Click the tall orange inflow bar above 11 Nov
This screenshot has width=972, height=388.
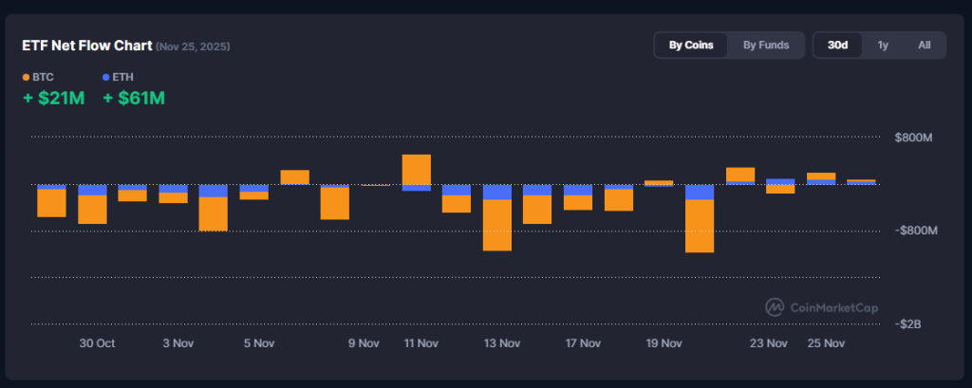point(416,169)
